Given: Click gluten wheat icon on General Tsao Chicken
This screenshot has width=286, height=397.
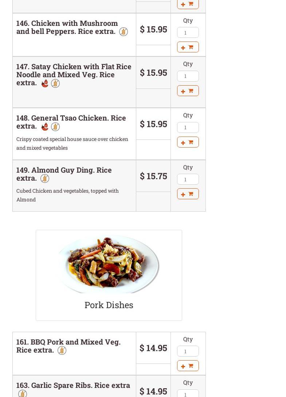Looking at the screenshot, I should click(55, 127).
